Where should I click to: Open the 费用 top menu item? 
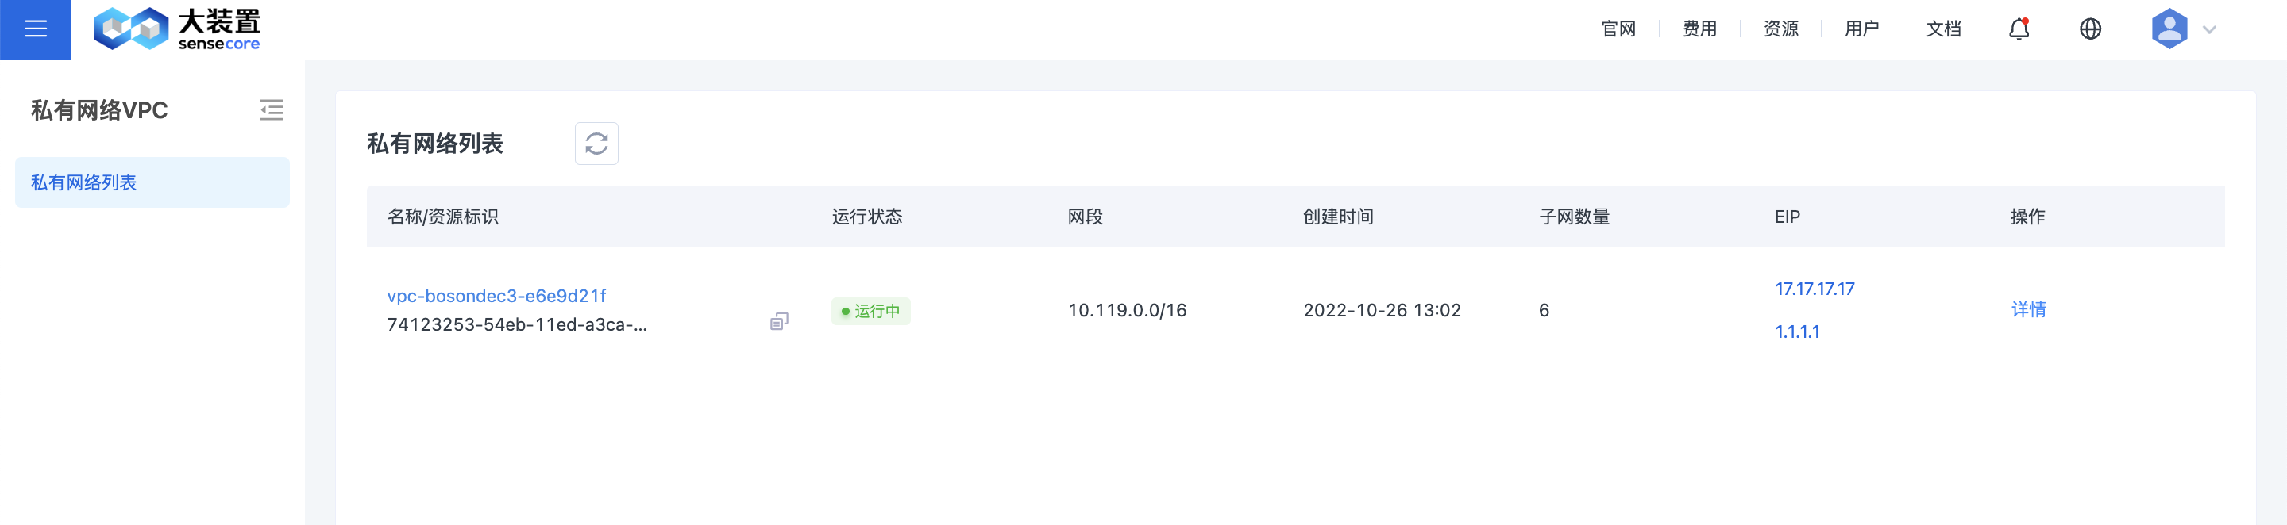pyautogui.click(x=1699, y=29)
